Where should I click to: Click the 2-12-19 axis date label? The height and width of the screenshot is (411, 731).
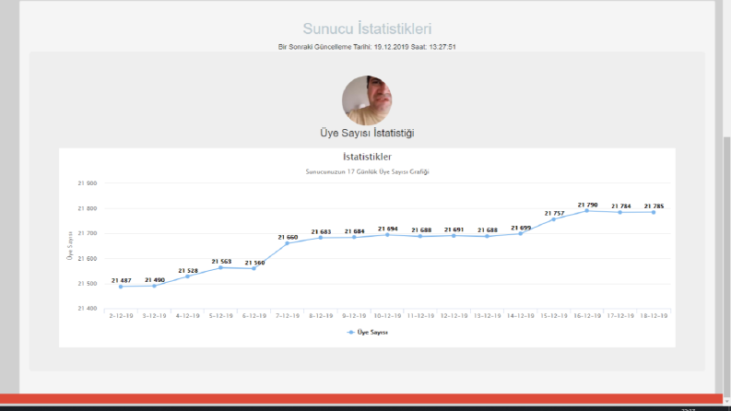click(121, 316)
